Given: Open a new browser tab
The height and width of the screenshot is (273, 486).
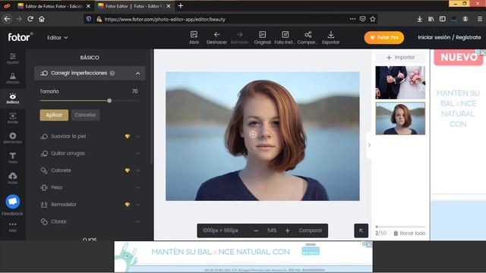Looking at the screenshot, I should [181, 5].
